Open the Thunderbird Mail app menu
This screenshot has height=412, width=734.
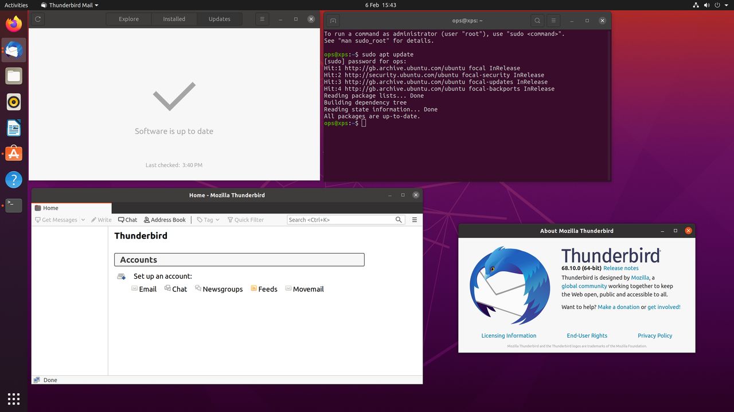[x=70, y=5]
